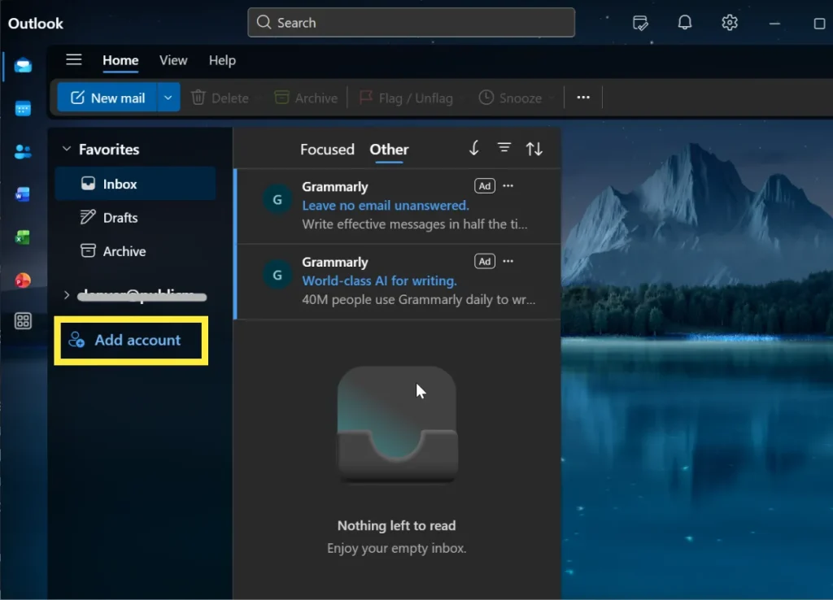
Task: Switch to the Focused inbox tab
Action: (327, 150)
